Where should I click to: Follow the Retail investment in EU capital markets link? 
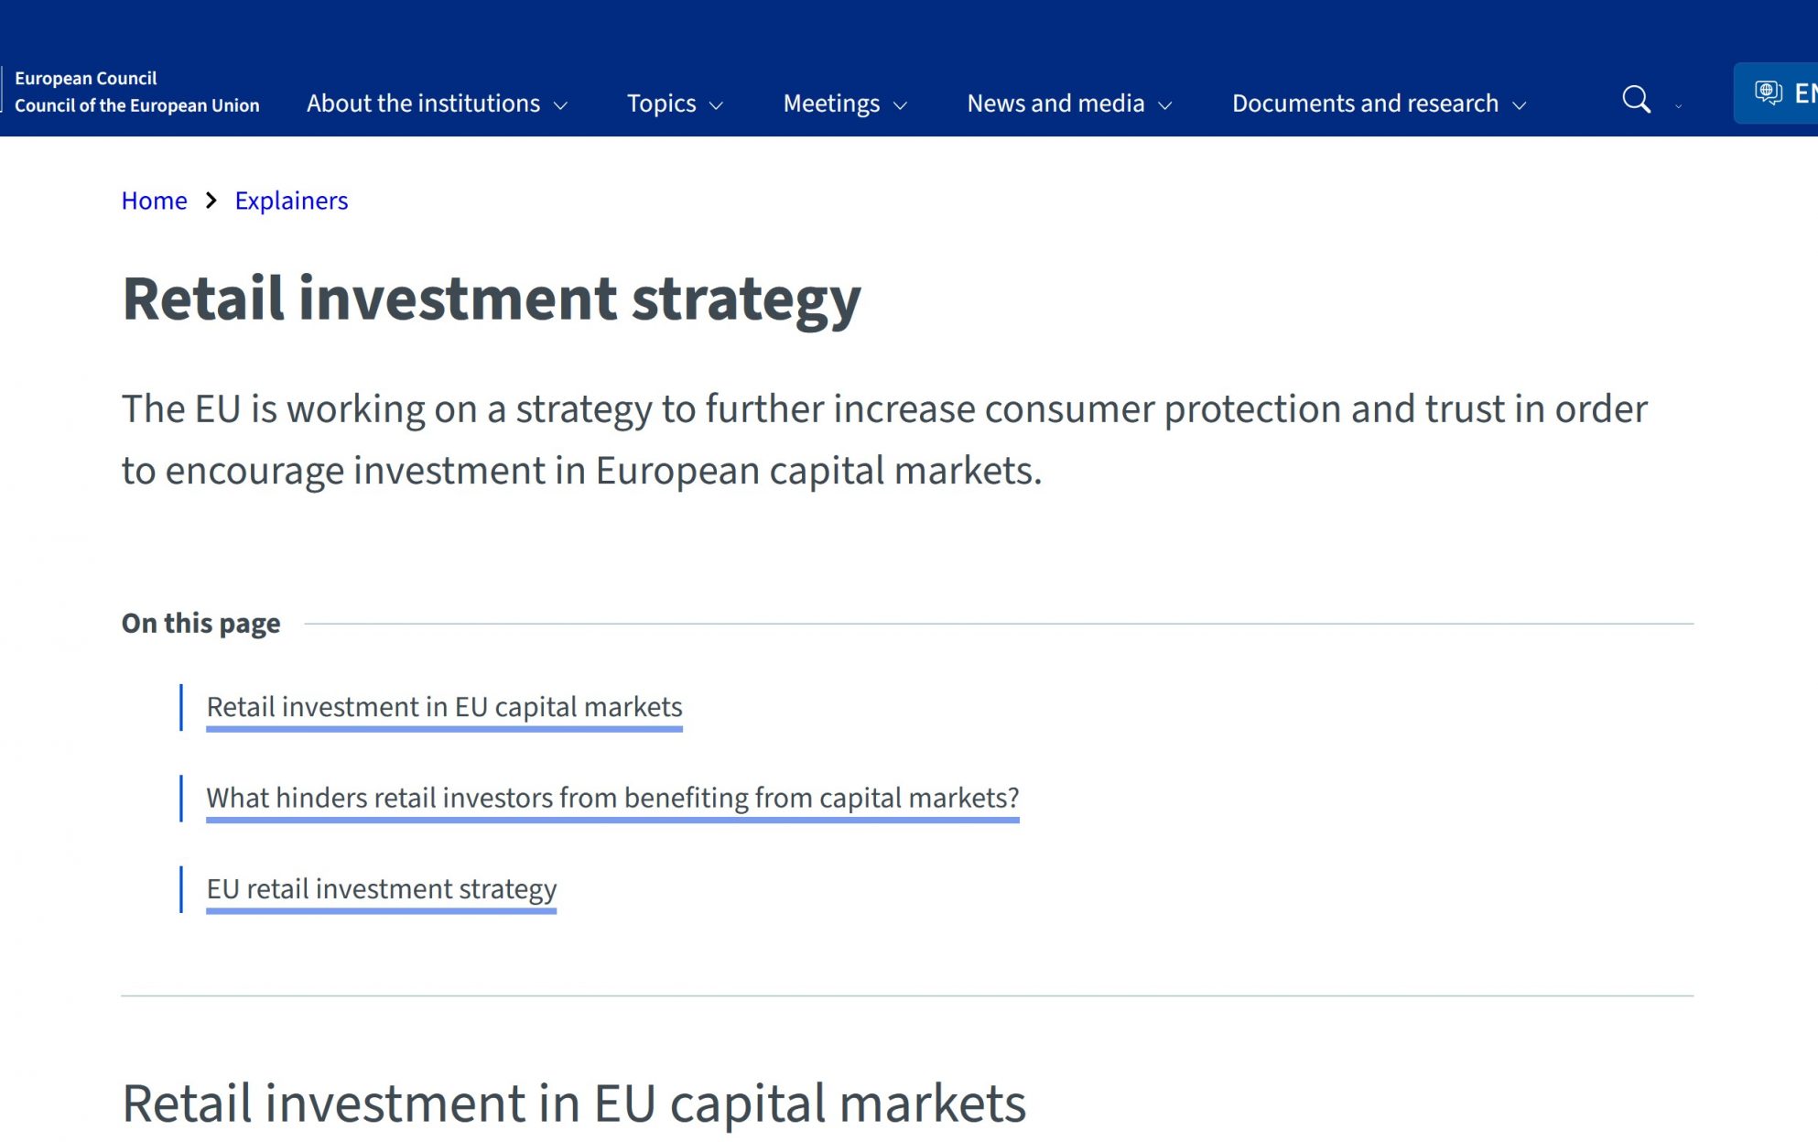click(444, 706)
